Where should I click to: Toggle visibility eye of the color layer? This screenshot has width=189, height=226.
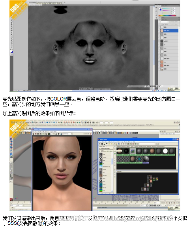click(x=159, y=62)
